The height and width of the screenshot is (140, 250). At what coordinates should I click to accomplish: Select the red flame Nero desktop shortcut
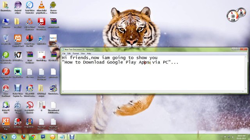click(x=6, y=91)
